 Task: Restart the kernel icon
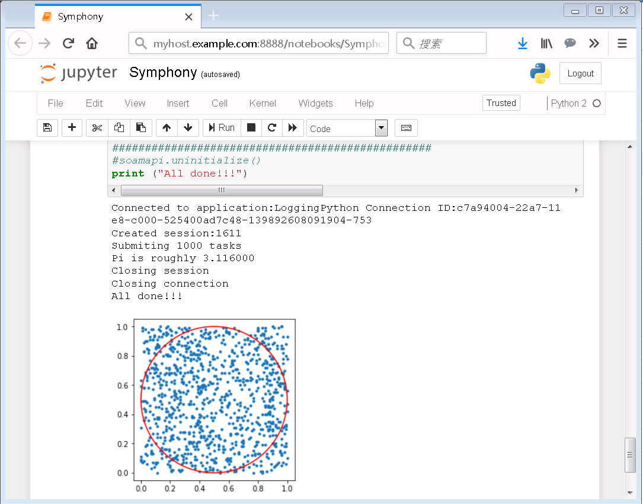pyautogui.click(x=272, y=128)
